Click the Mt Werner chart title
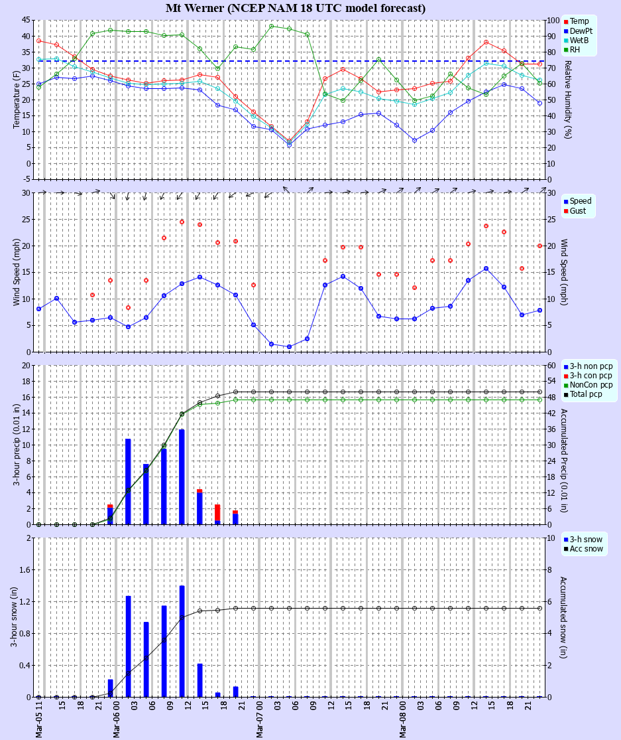 click(296, 8)
